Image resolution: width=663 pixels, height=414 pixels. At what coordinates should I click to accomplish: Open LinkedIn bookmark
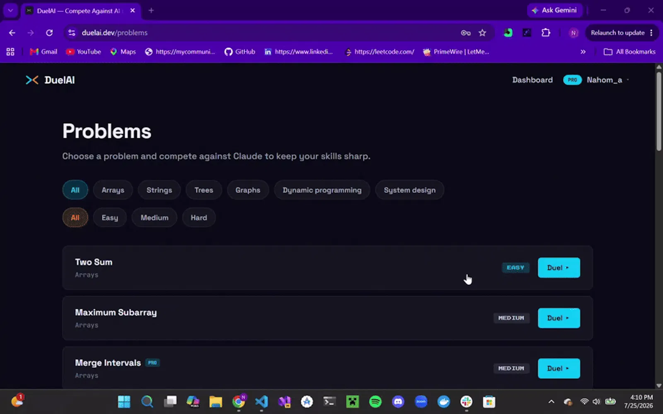299,52
